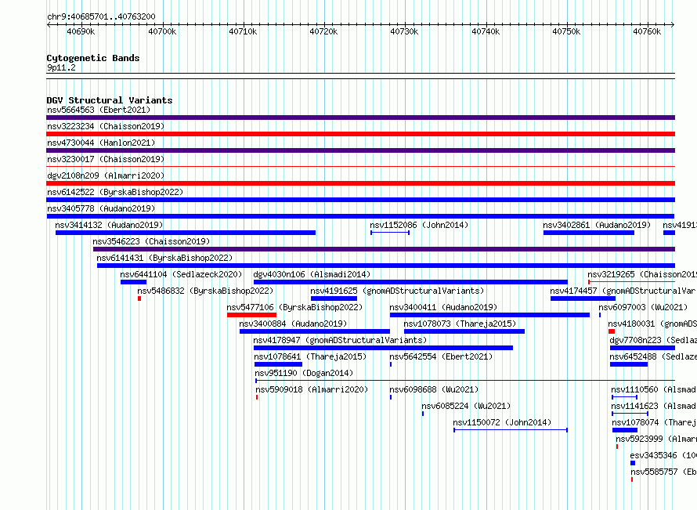Image resolution: width=697 pixels, height=510 pixels.
Task: Click the nsv6441104 (Sedlazeck2020) label
Action: pyautogui.click(x=181, y=274)
